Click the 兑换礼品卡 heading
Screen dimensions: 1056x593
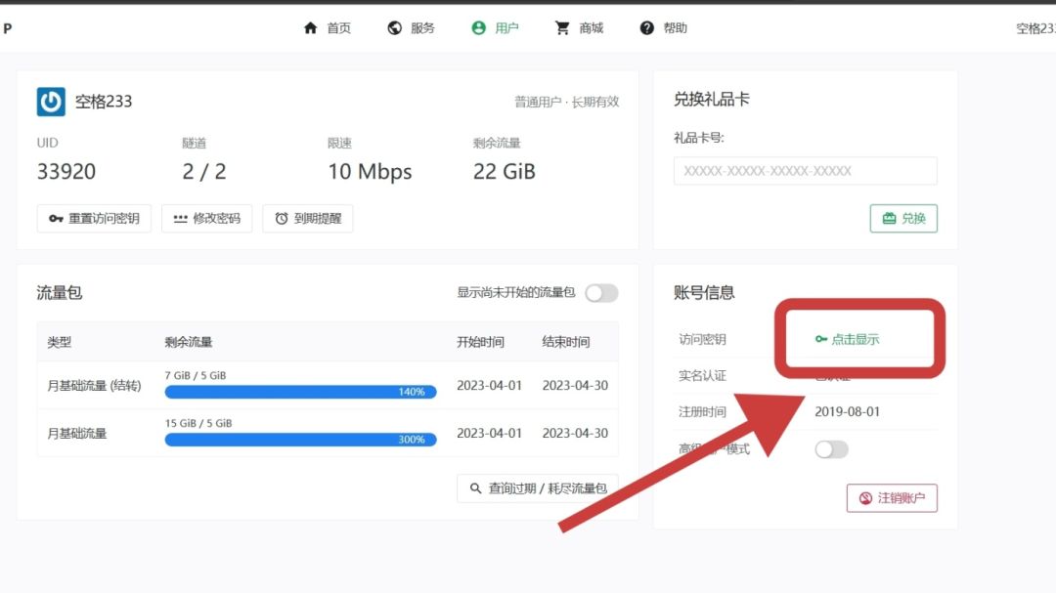[x=712, y=100]
